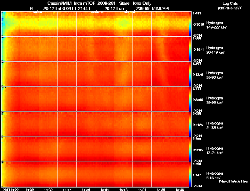Click the '14:56' time axis label
The image size is (250, 191).
86,189
